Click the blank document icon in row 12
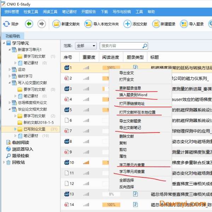The width and height of the screenshot is (212, 212). click(x=67, y=183)
